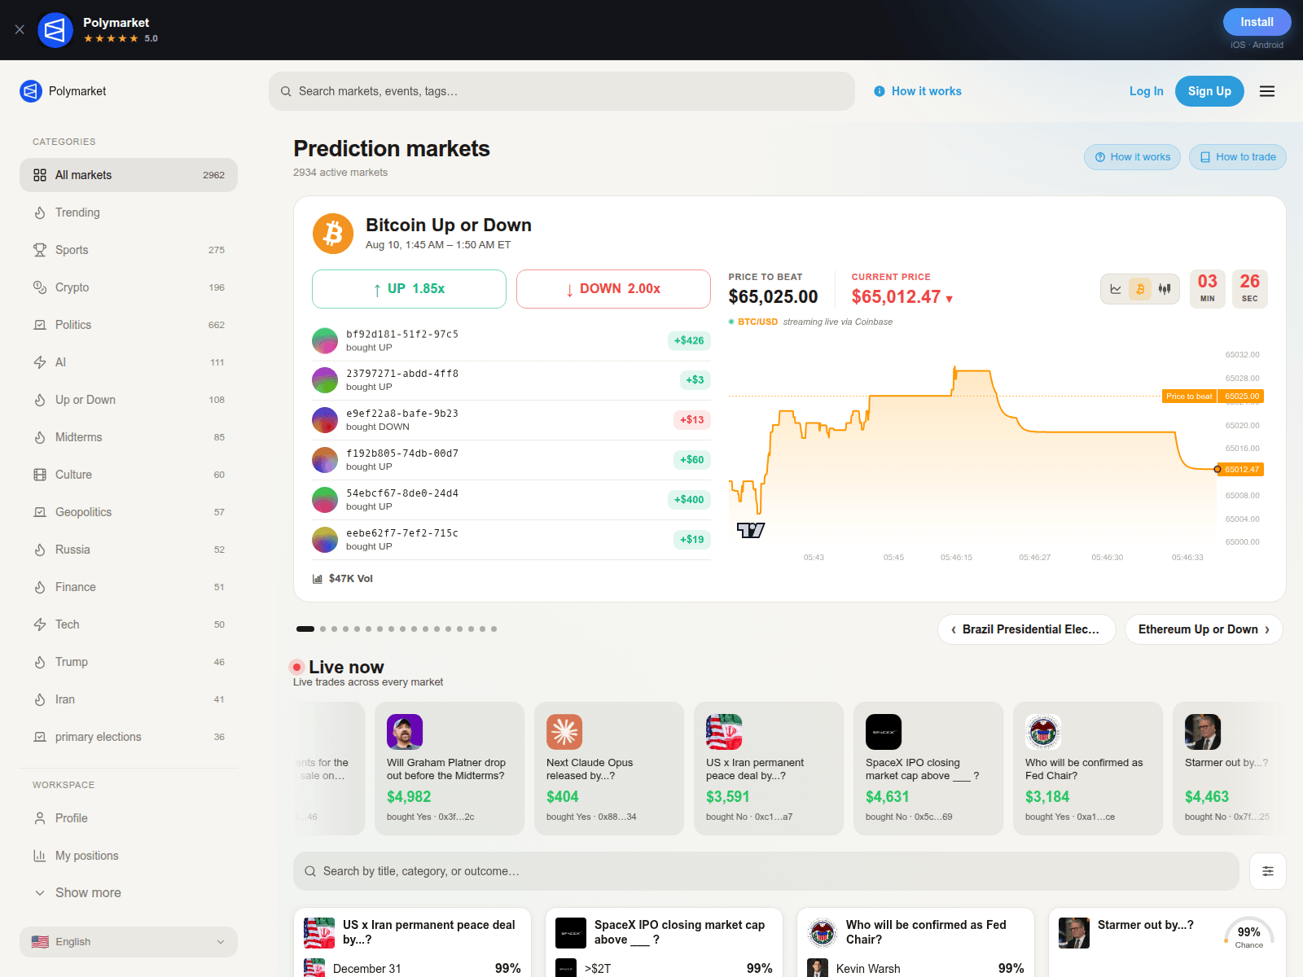Click the Up or Down flame icon
This screenshot has width=1303, height=977.
tap(40, 400)
